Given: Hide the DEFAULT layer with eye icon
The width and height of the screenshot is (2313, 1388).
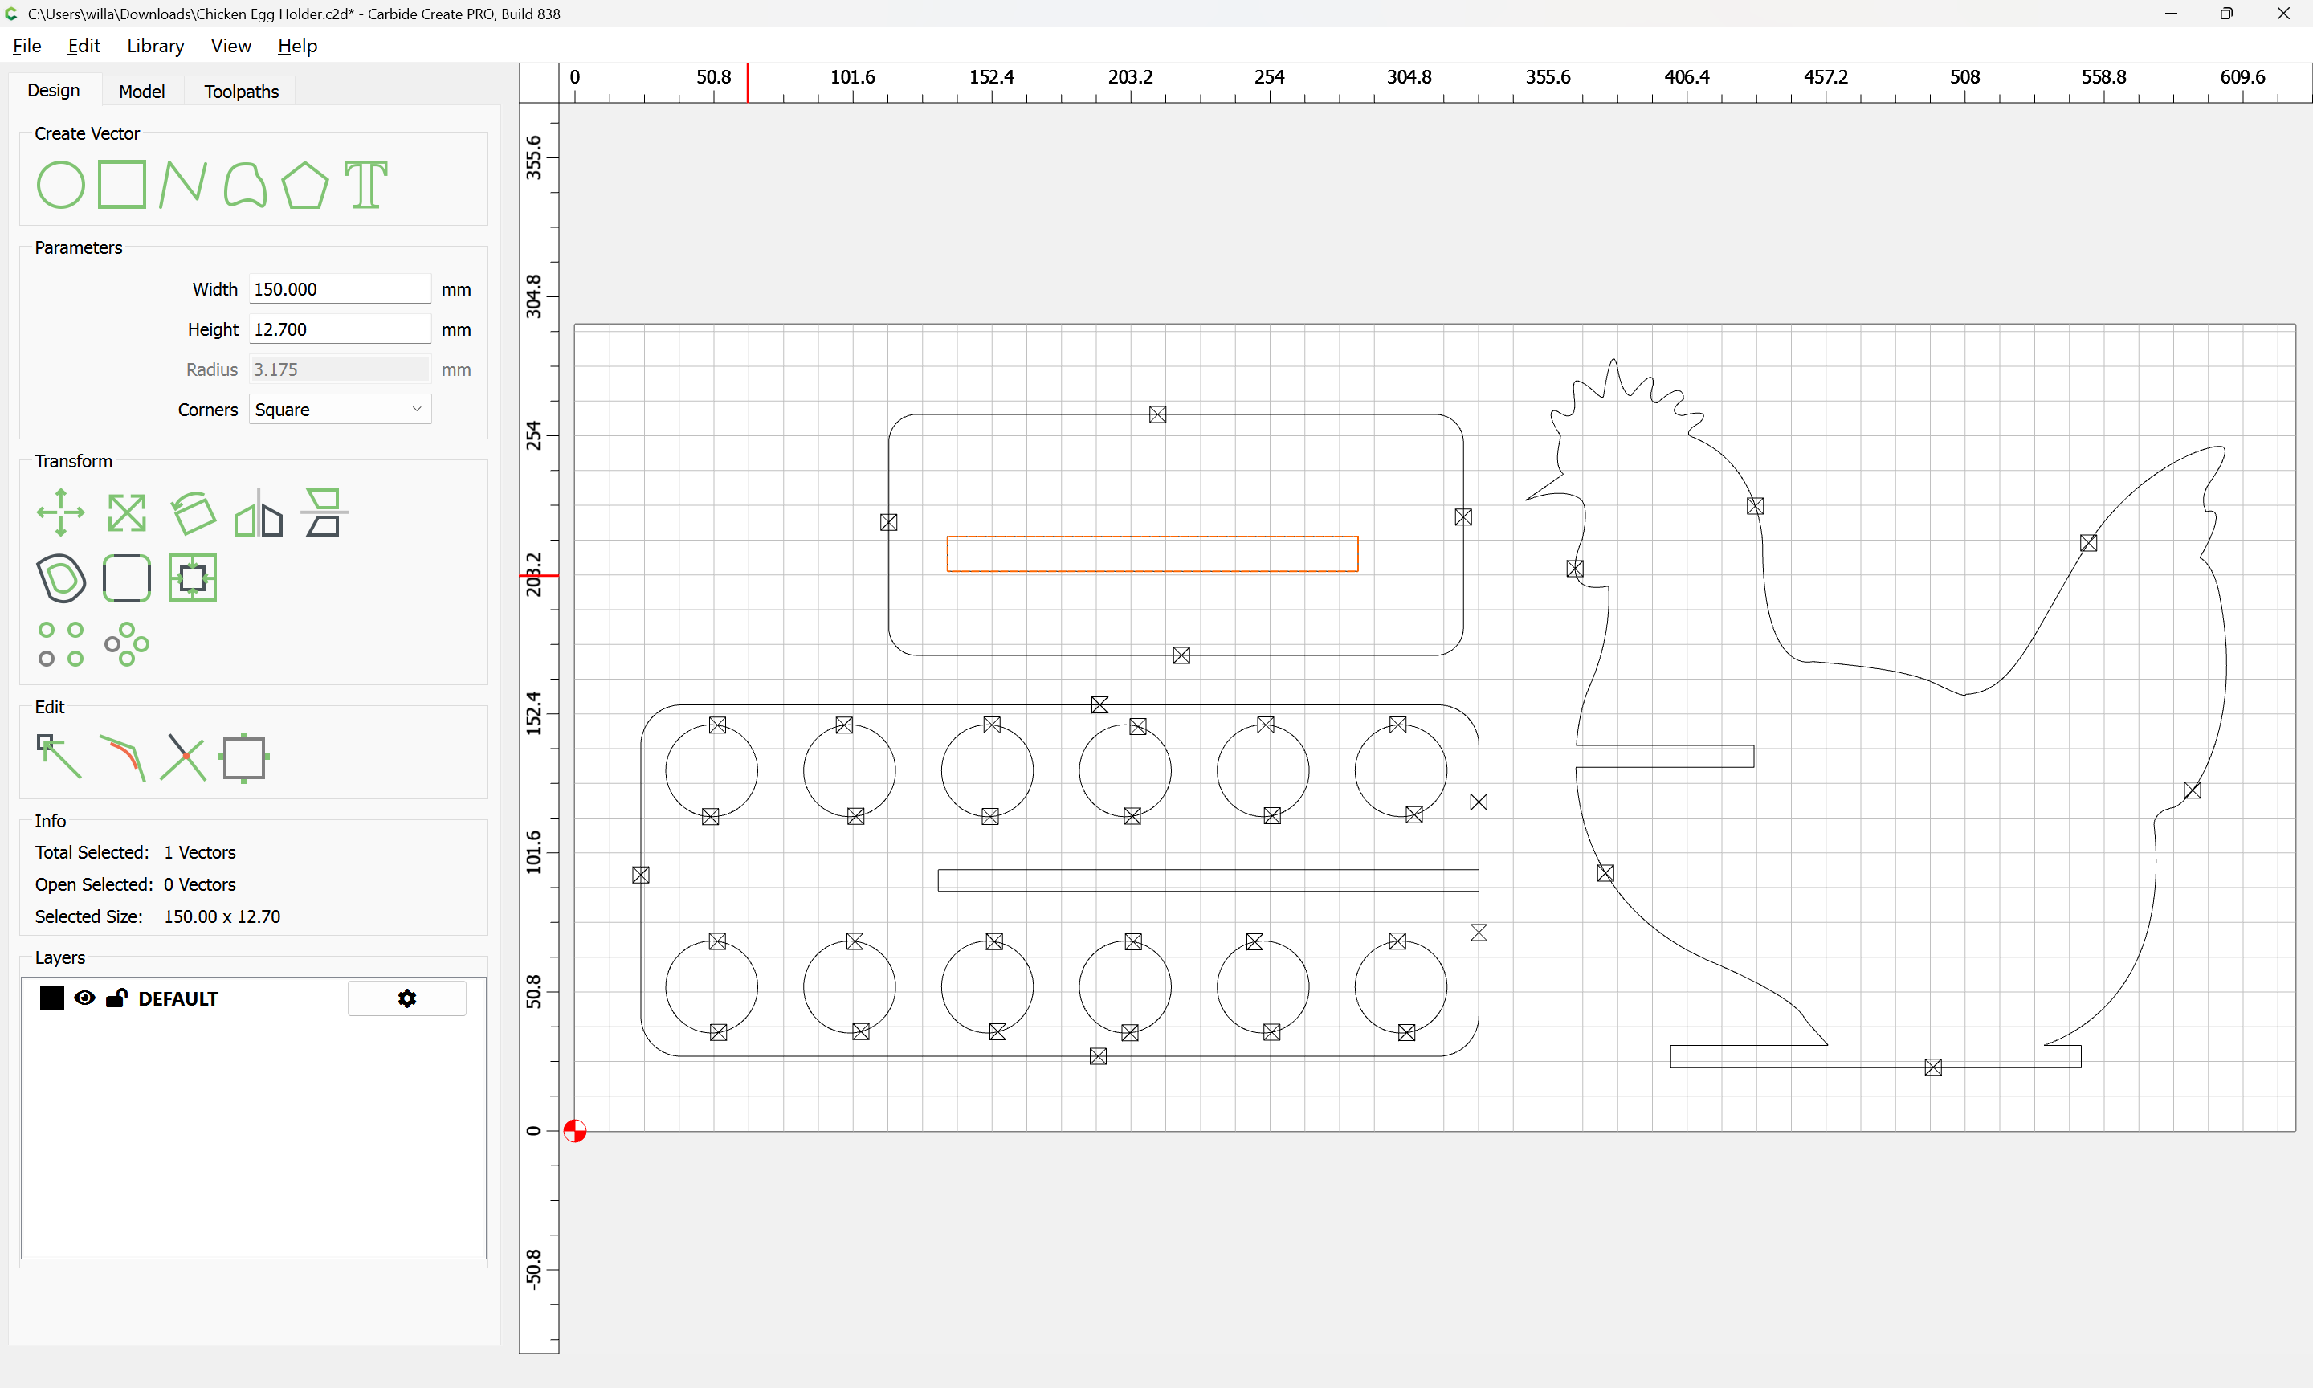Looking at the screenshot, I should [84, 998].
